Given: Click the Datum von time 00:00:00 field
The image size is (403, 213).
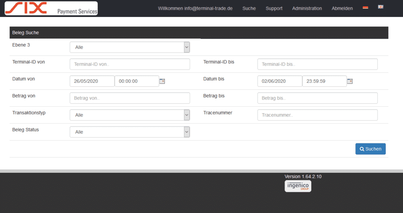Looking at the screenshot, I should click(x=137, y=81).
